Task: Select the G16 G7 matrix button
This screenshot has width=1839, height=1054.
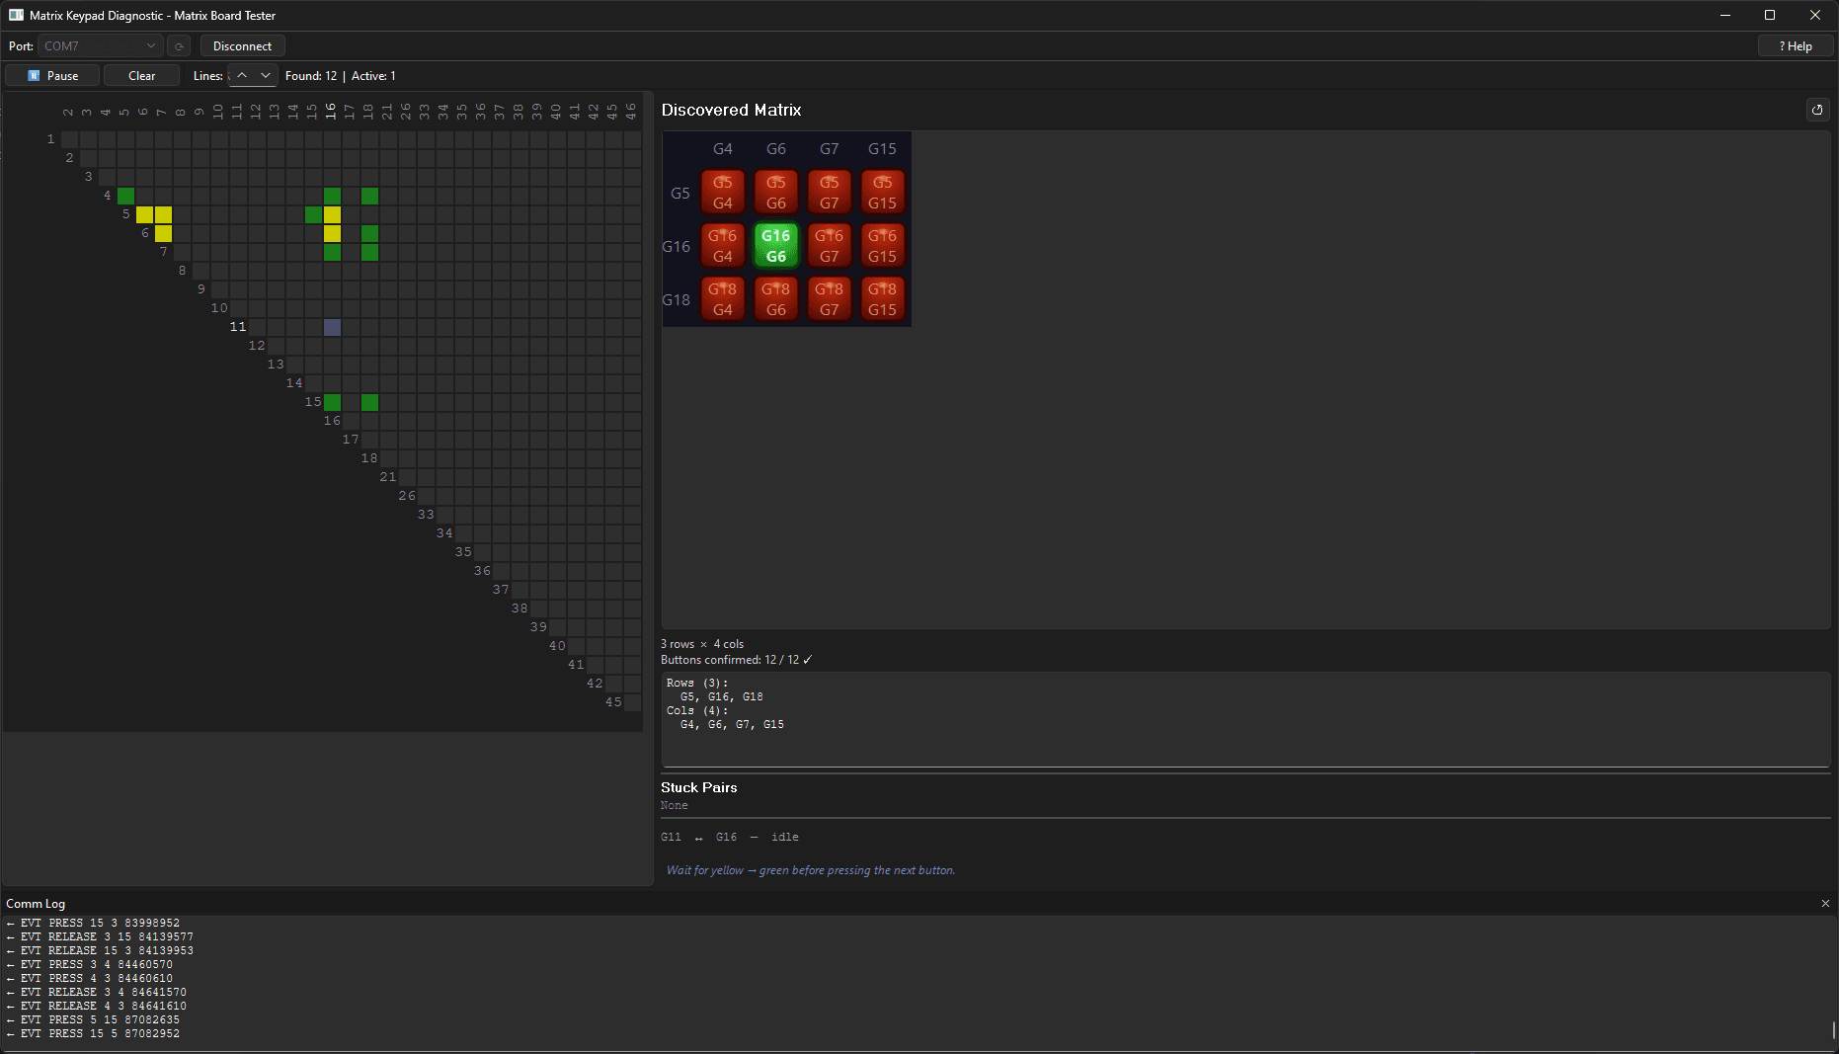Action: coord(830,246)
